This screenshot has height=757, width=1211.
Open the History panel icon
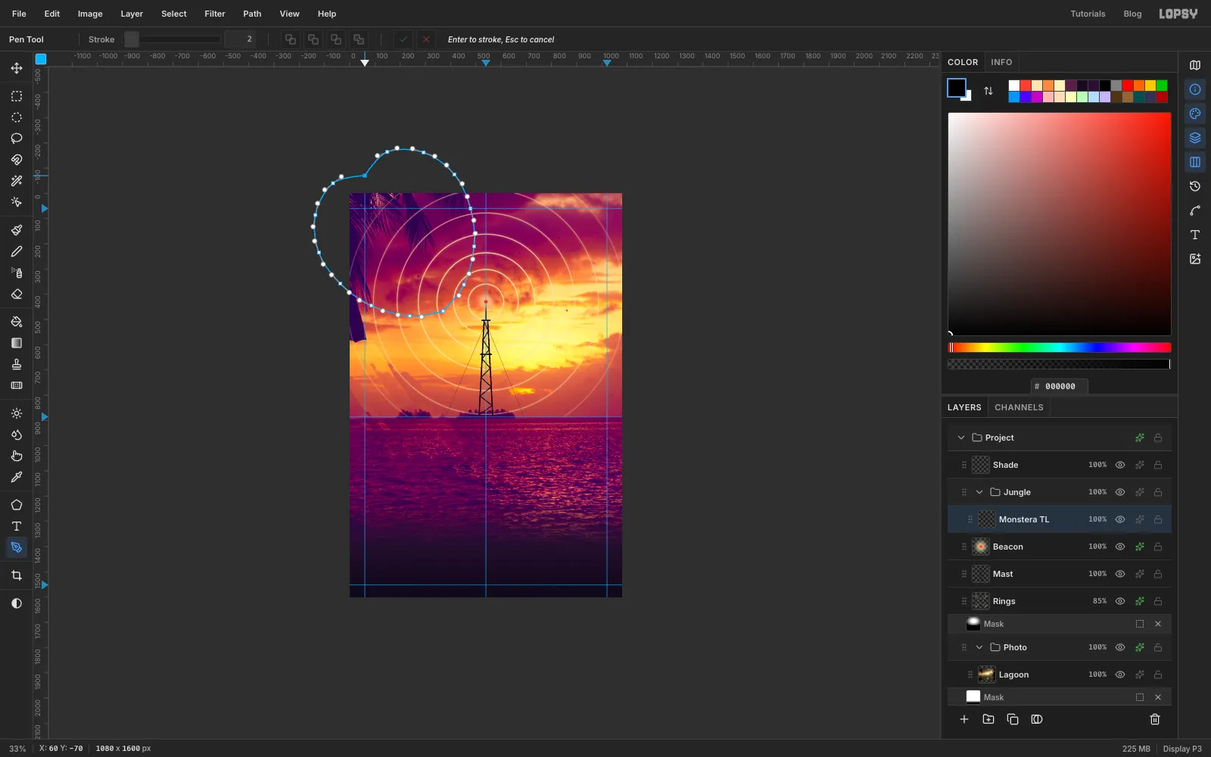click(1195, 186)
